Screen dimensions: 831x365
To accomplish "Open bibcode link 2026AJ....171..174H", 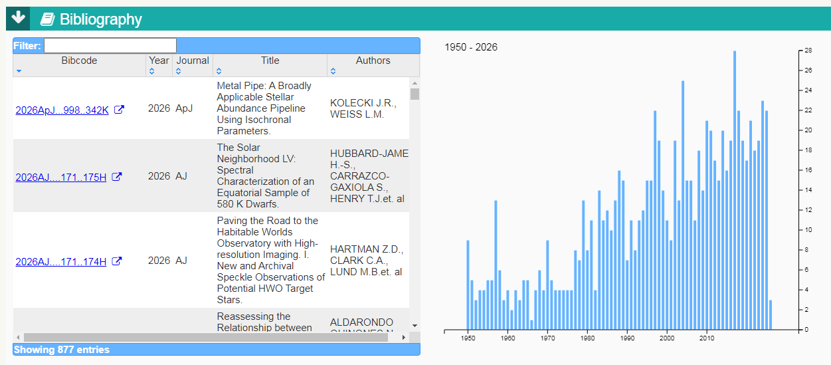I will tap(60, 262).
